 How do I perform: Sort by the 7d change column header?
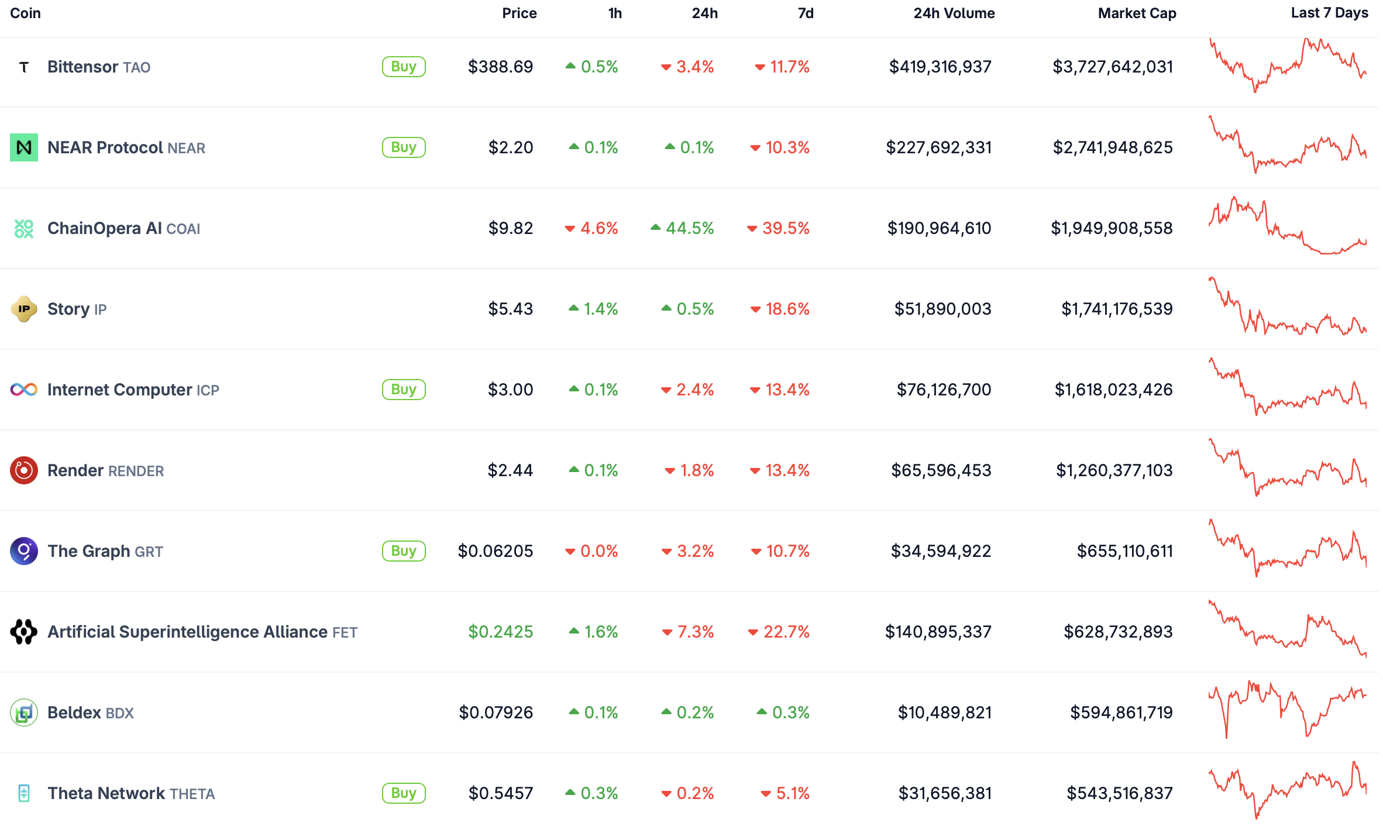click(806, 13)
